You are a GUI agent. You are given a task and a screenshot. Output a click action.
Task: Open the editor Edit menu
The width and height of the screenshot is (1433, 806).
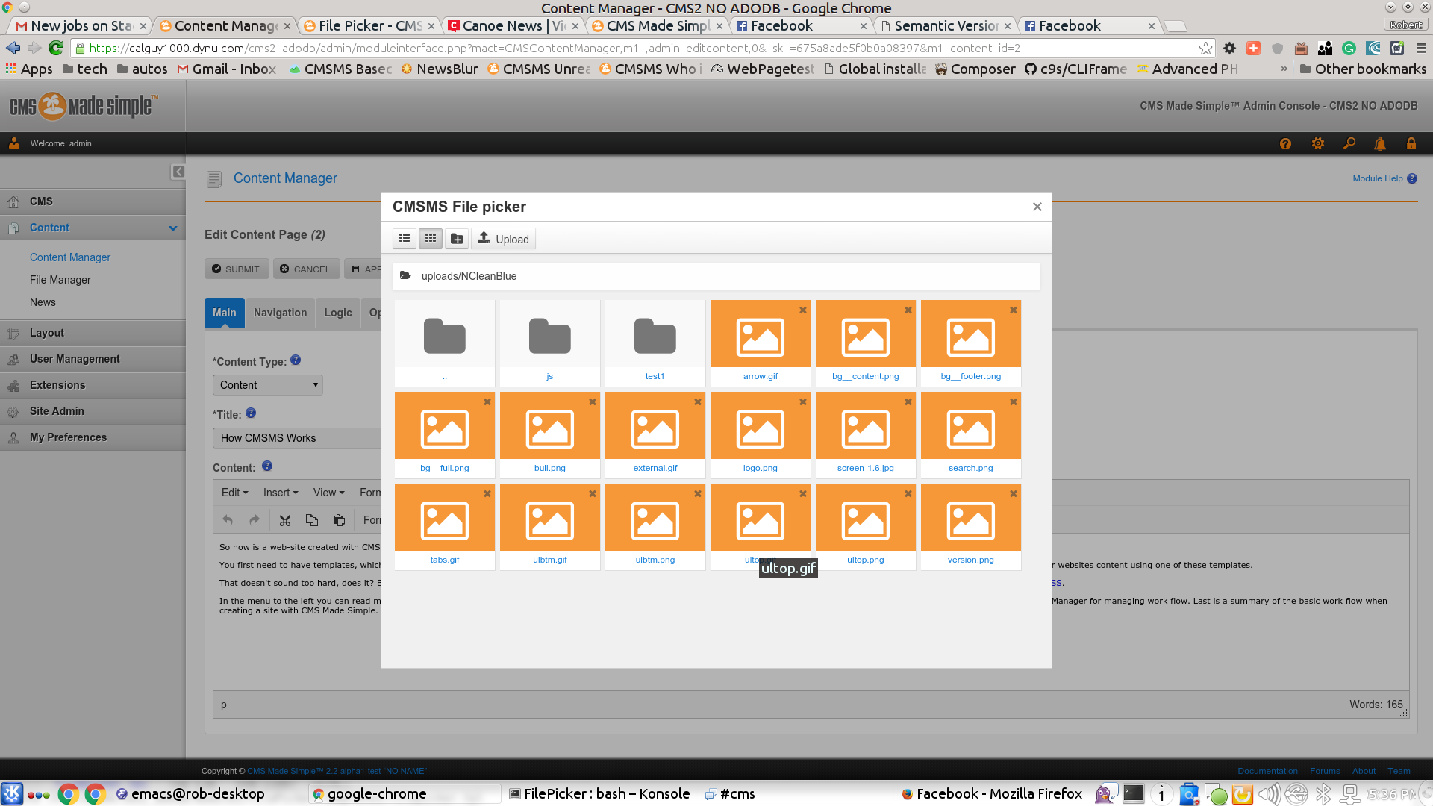click(234, 493)
